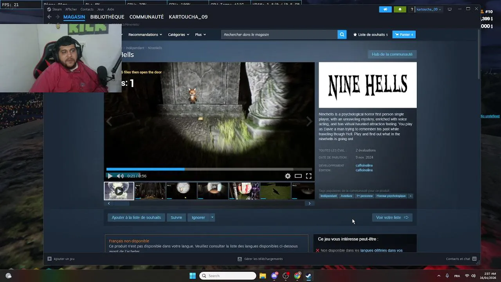Click the NineHells breadcrumb link
The height and width of the screenshot is (282, 501).
[155, 48]
